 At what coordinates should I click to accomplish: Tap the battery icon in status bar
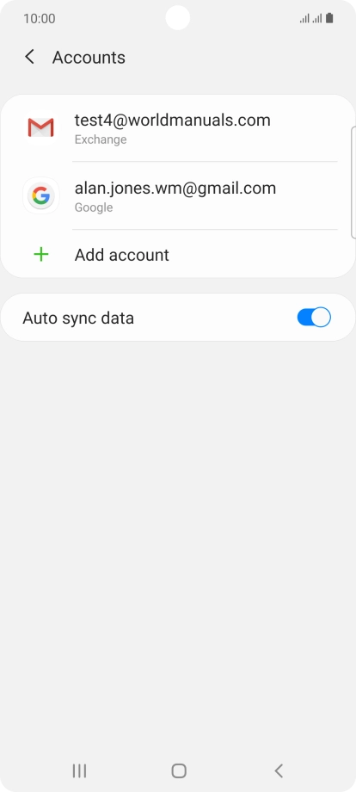click(329, 19)
